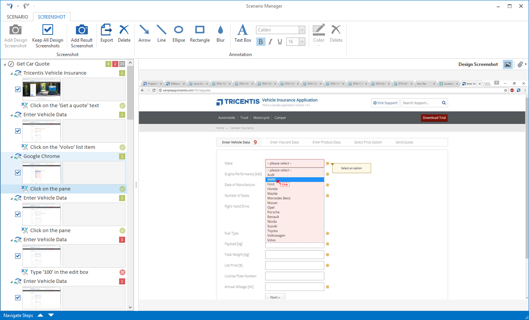This screenshot has width=529, height=320.
Task: Toggle bold text formatting
Action: (x=261, y=42)
